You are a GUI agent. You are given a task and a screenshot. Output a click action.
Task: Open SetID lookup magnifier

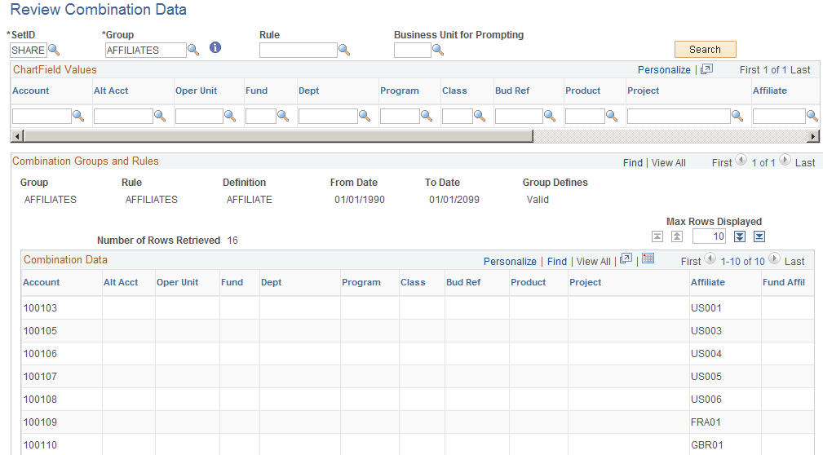tap(54, 50)
